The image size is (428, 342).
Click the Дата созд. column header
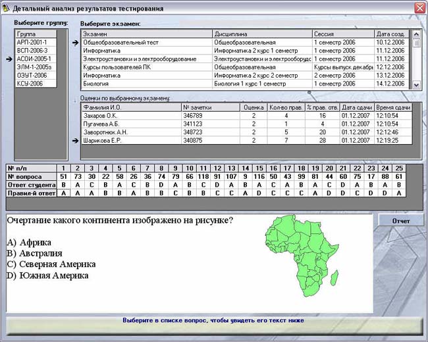[x=392, y=34]
